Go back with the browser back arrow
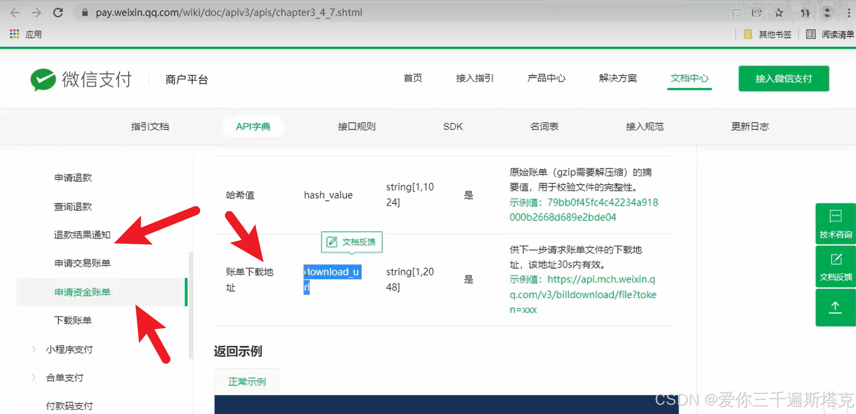Viewport: 856px width, 414px height. point(15,13)
